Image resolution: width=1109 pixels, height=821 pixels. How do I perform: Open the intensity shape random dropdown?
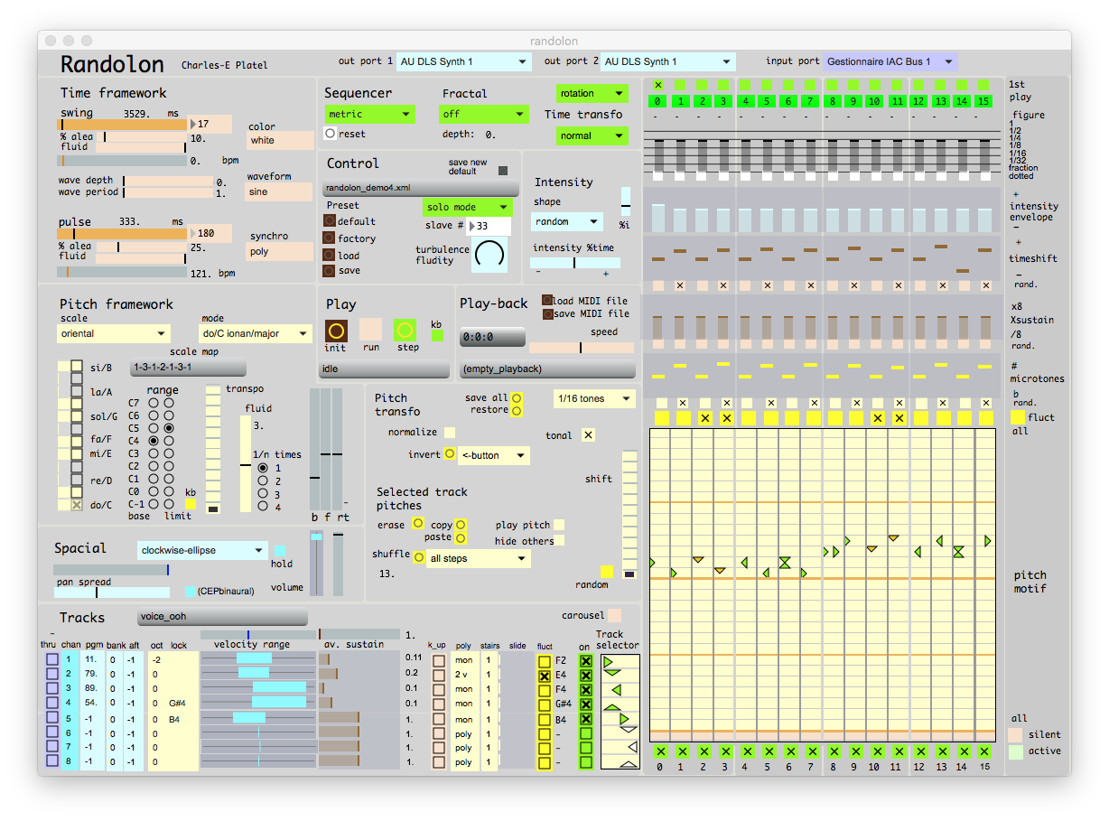pos(567,221)
